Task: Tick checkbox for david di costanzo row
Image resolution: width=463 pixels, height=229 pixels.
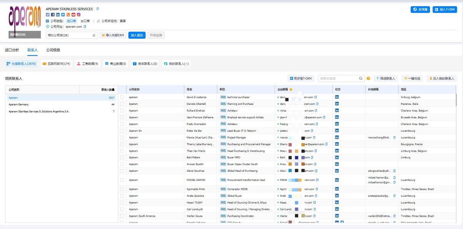Action: pyautogui.click(x=122, y=97)
